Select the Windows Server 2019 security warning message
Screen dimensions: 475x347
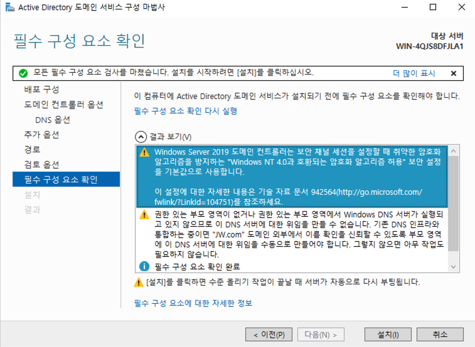292,177
